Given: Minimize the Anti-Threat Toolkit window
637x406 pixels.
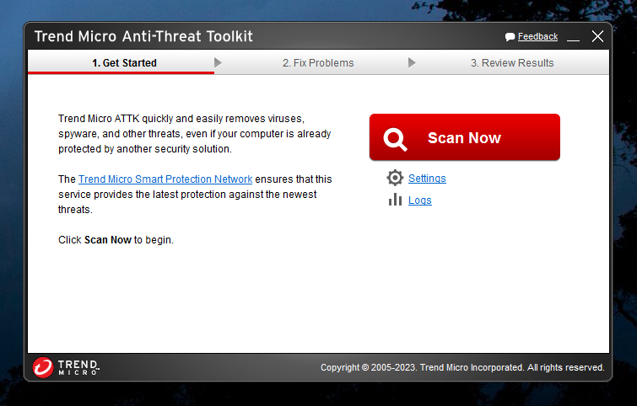Looking at the screenshot, I should (x=573, y=37).
